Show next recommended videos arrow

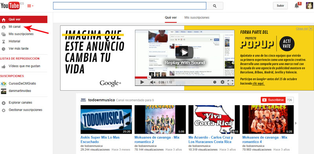(x=296, y=123)
